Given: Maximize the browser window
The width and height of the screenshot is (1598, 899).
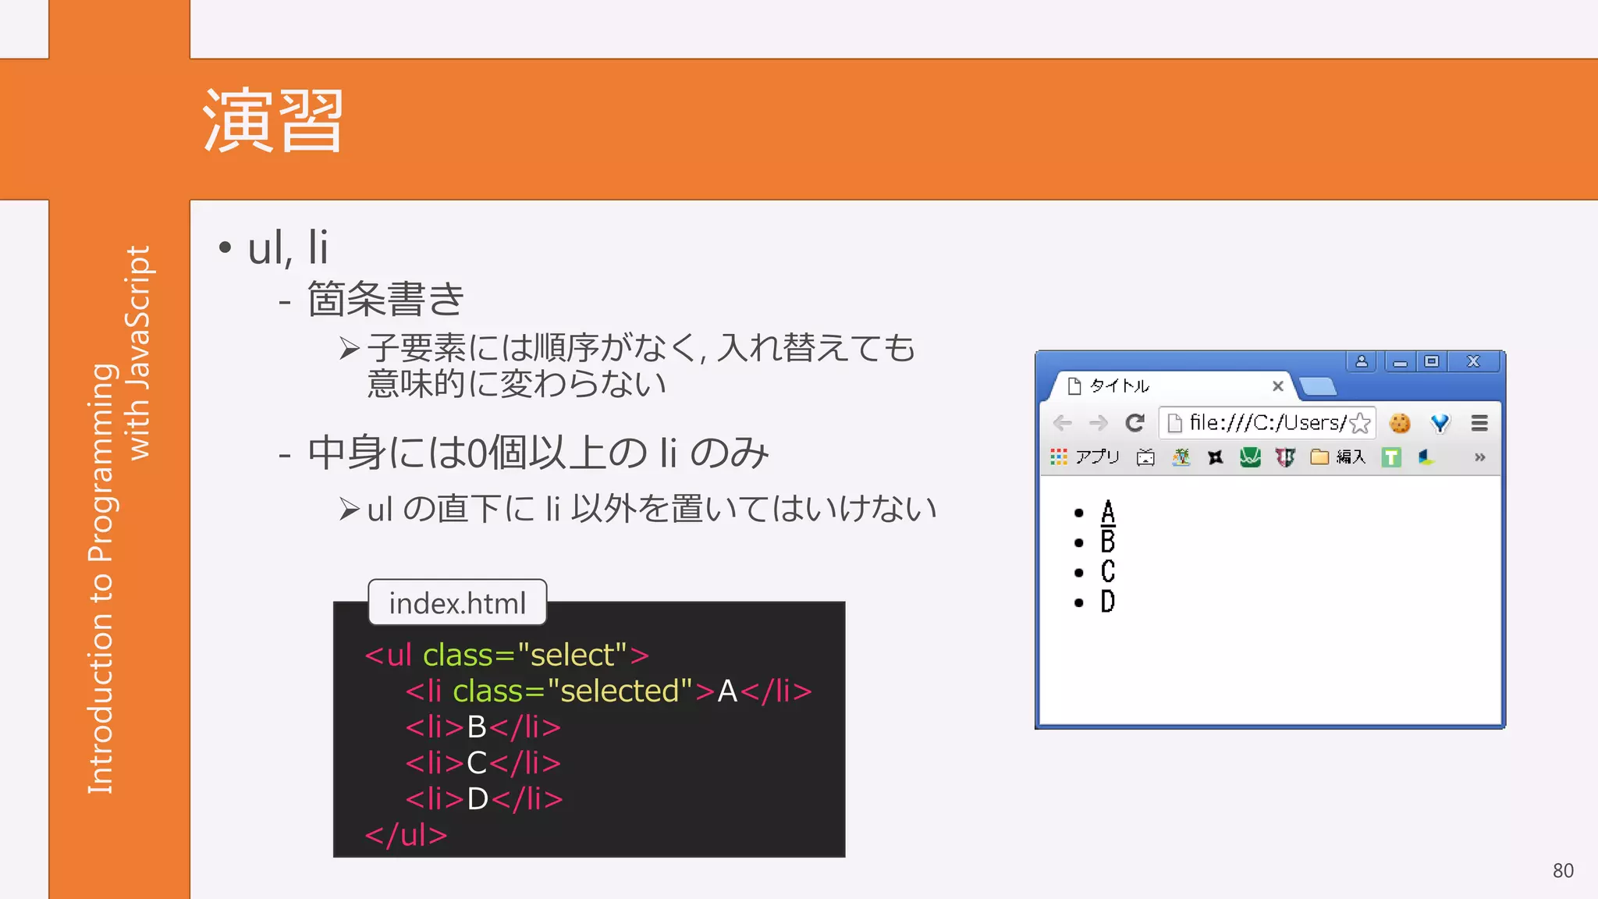Looking at the screenshot, I should pos(1432,361).
